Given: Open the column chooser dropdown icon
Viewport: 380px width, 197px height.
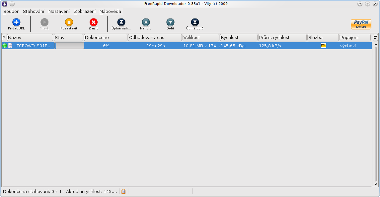Looking at the screenshot, I should [375, 37].
